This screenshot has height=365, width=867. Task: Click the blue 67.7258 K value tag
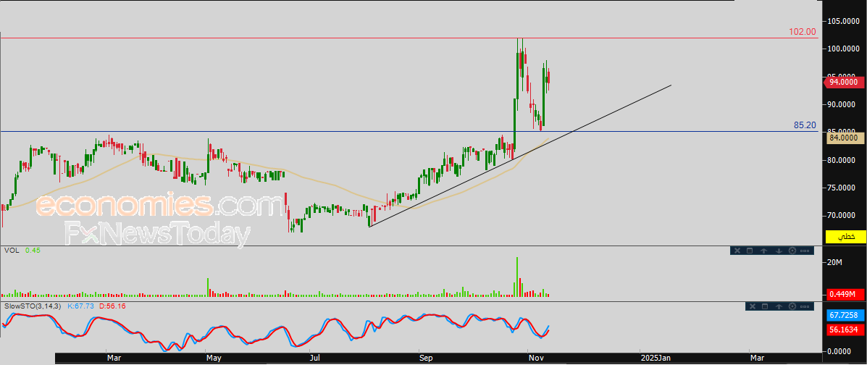click(845, 316)
